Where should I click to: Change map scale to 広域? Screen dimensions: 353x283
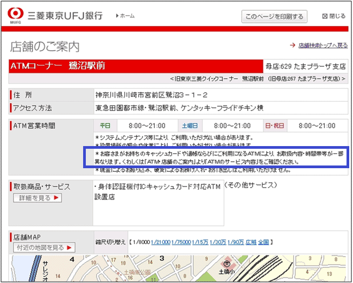pyautogui.click(x=251, y=243)
